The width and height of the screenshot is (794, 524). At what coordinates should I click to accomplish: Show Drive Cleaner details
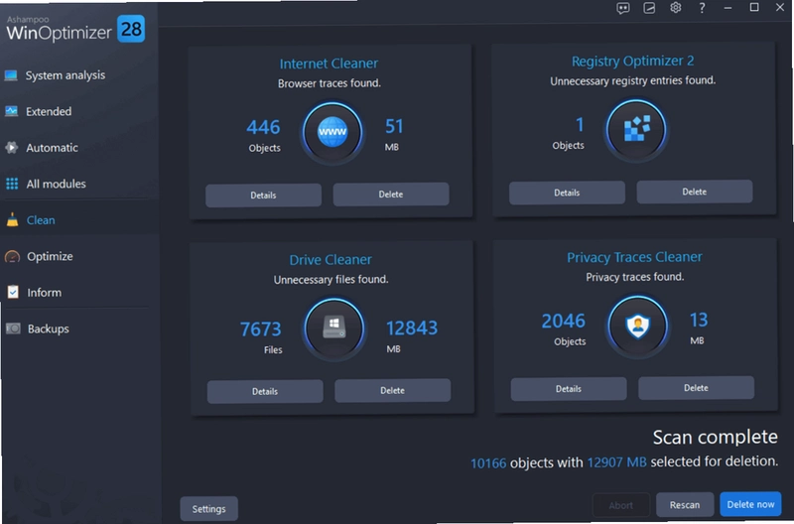coord(265,392)
